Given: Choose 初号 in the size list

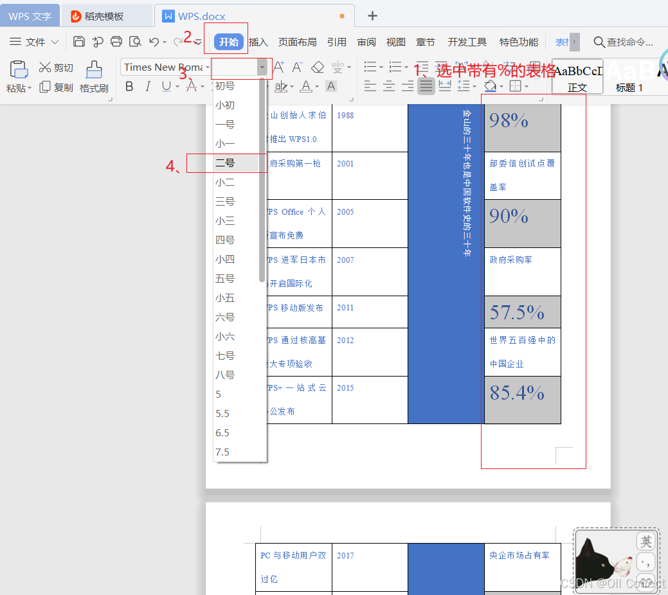Looking at the screenshot, I should point(236,86).
